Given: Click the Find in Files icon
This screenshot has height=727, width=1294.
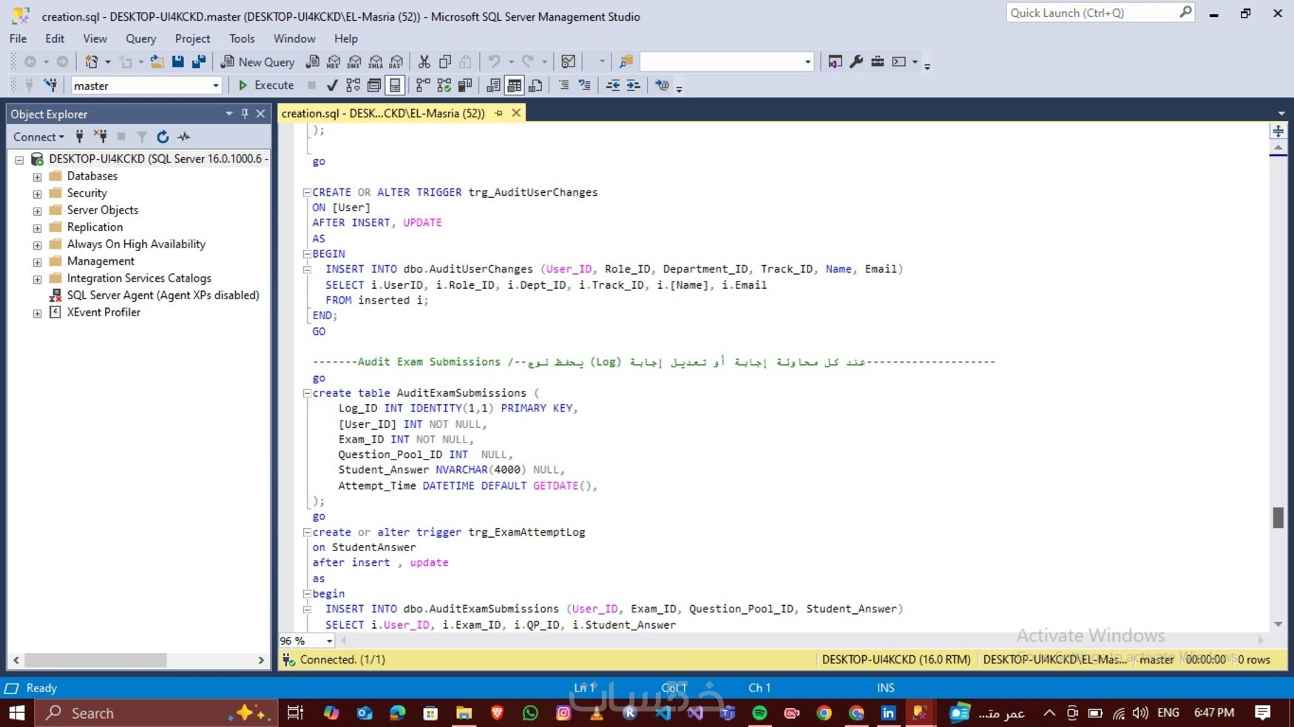Looking at the screenshot, I should pyautogui.click(x=626, y=62).
